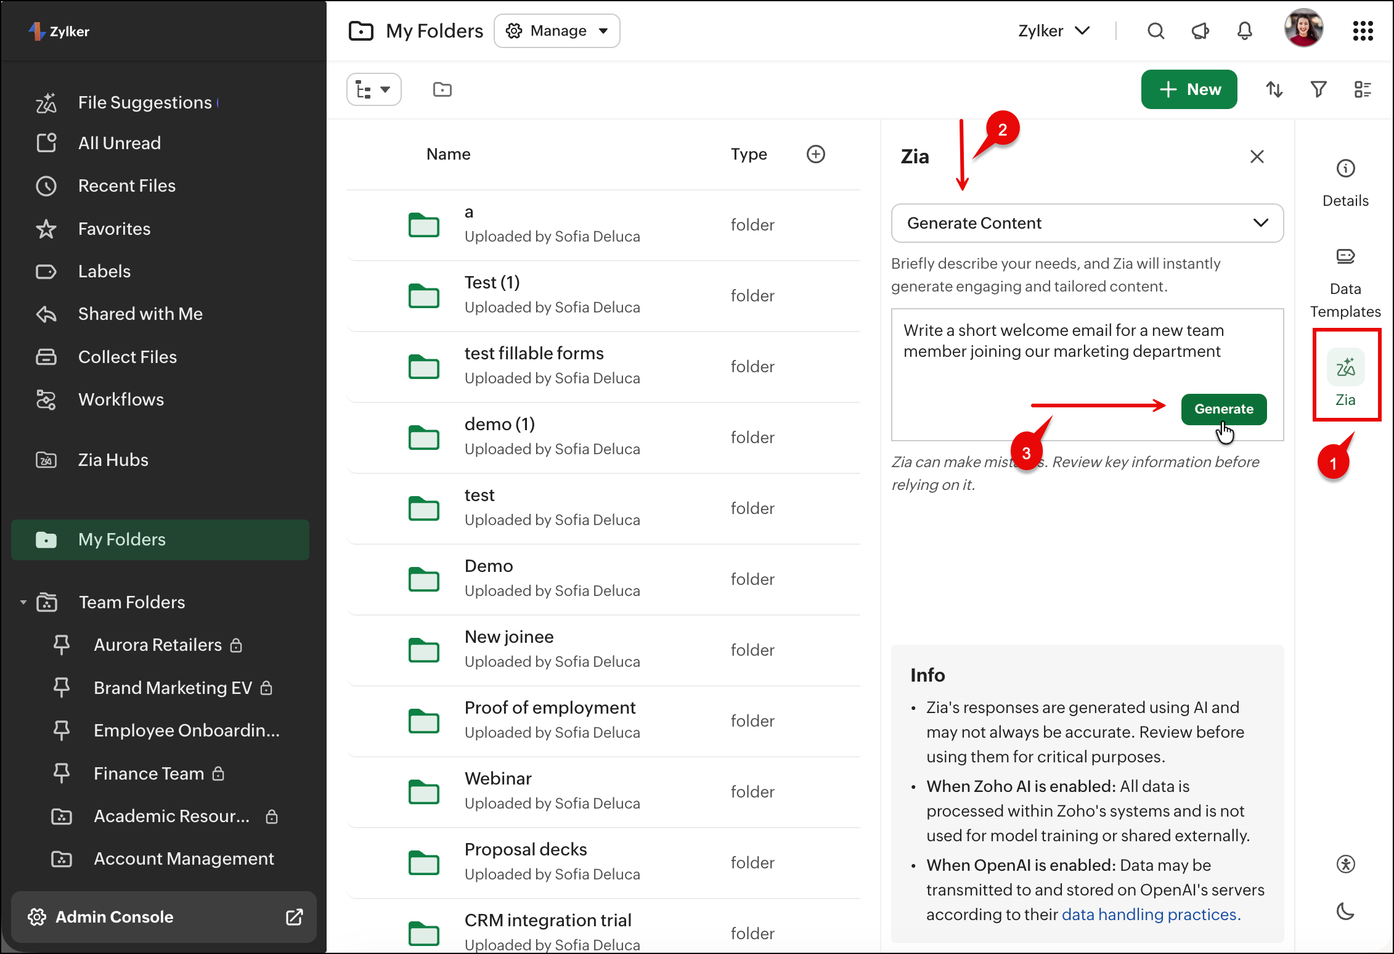Click the sort arrows icon
The image size is (1394, 954).
1274,90
